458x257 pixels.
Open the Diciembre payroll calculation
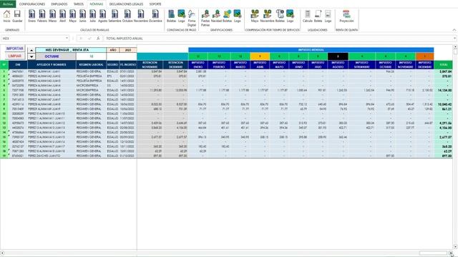pyautogui.click(x=155, y=16)
